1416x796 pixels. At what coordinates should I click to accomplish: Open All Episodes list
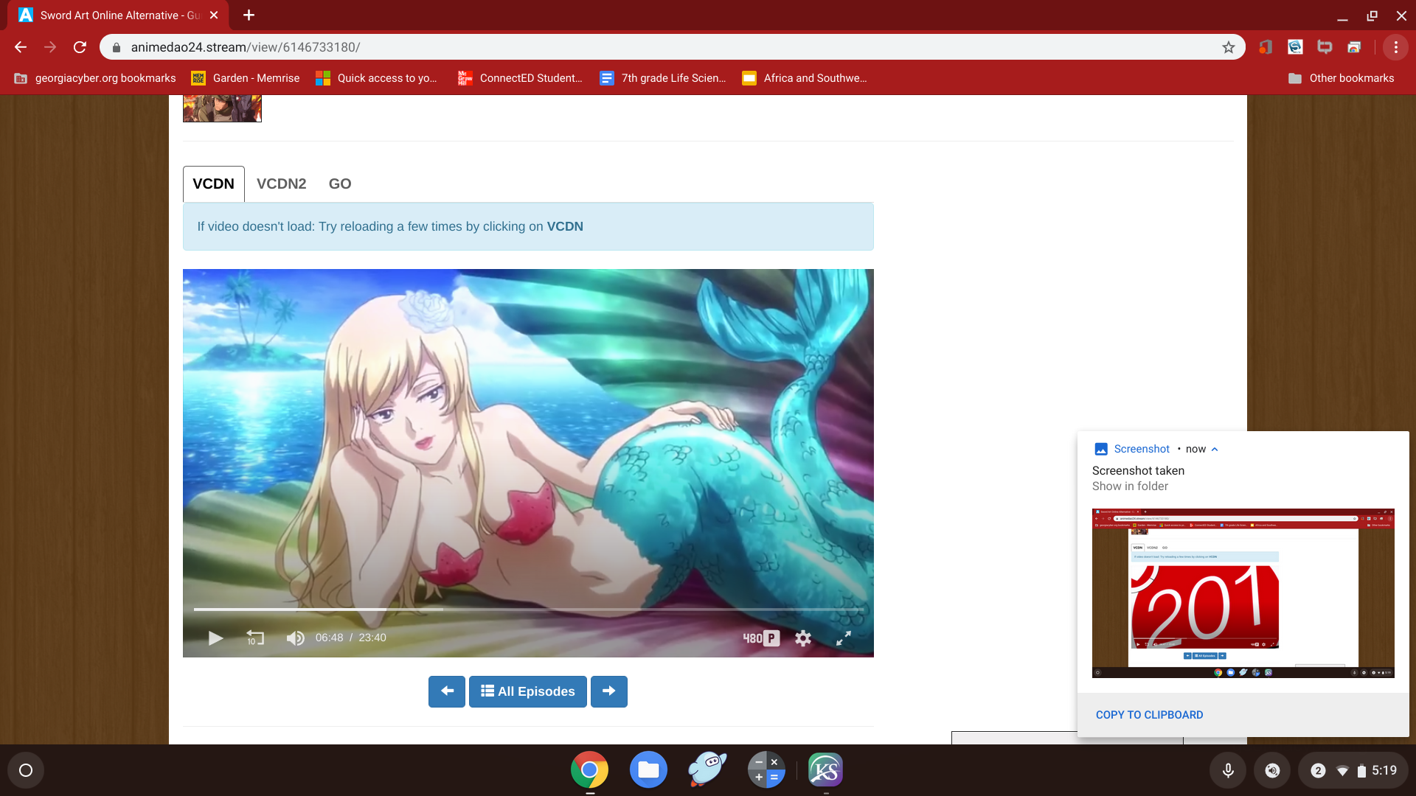(x=528, y=691)
